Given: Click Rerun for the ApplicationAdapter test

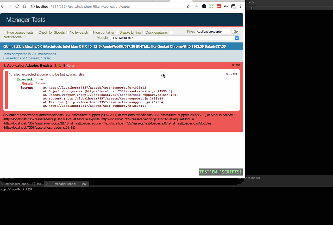Looking at the screenshot, I should [x=71, y=65].
